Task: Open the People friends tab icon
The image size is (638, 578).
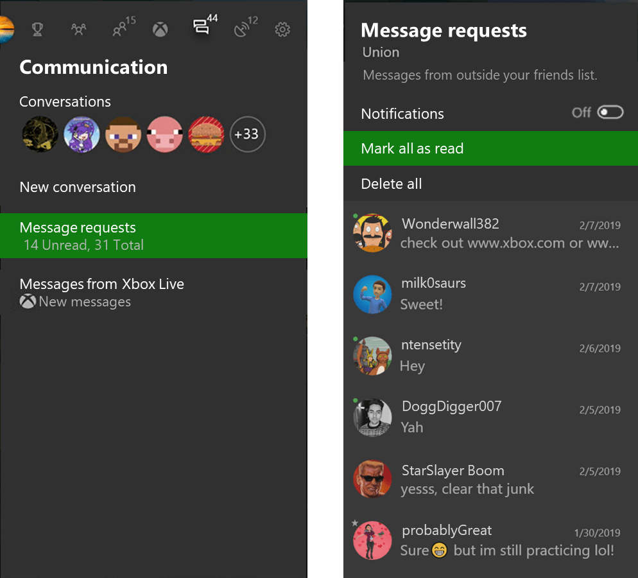Action: 78,30
